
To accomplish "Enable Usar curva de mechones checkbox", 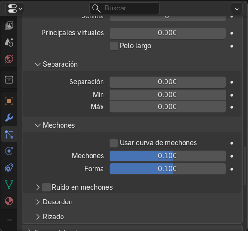I will coord(114,143).
